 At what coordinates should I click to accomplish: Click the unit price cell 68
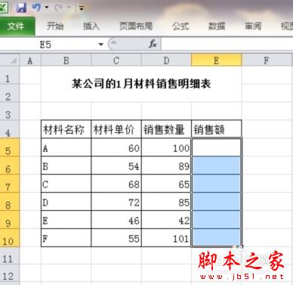click(x=116, y=184)
